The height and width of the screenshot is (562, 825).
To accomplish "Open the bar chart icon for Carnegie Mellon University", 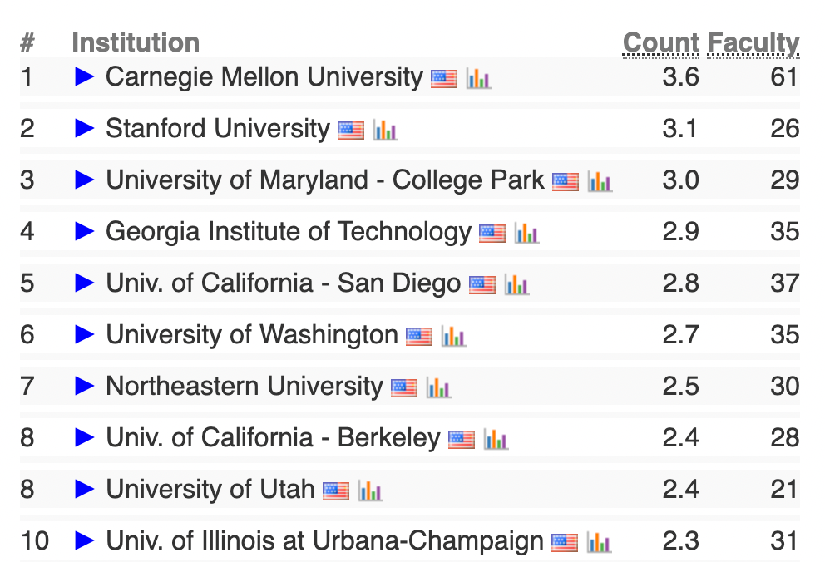I will tap(479, 79).
